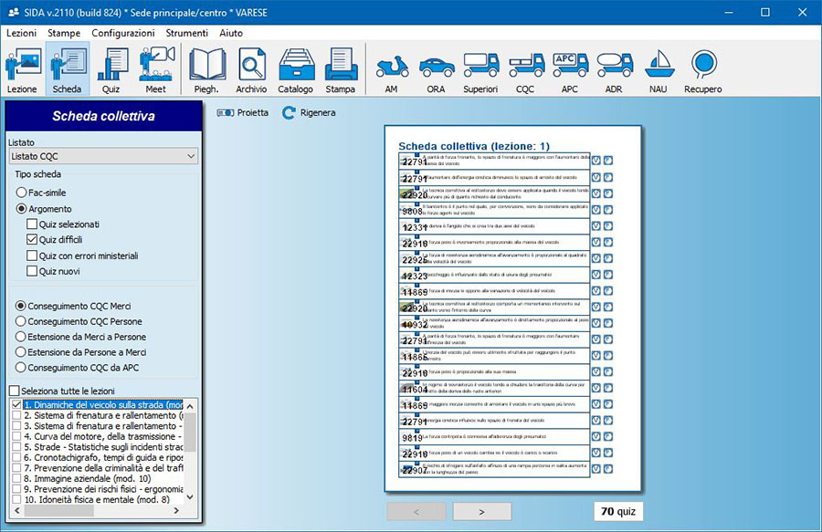Enable the Quiz selezionati checkbox
The image size is (822, 532).
point(33,224)
